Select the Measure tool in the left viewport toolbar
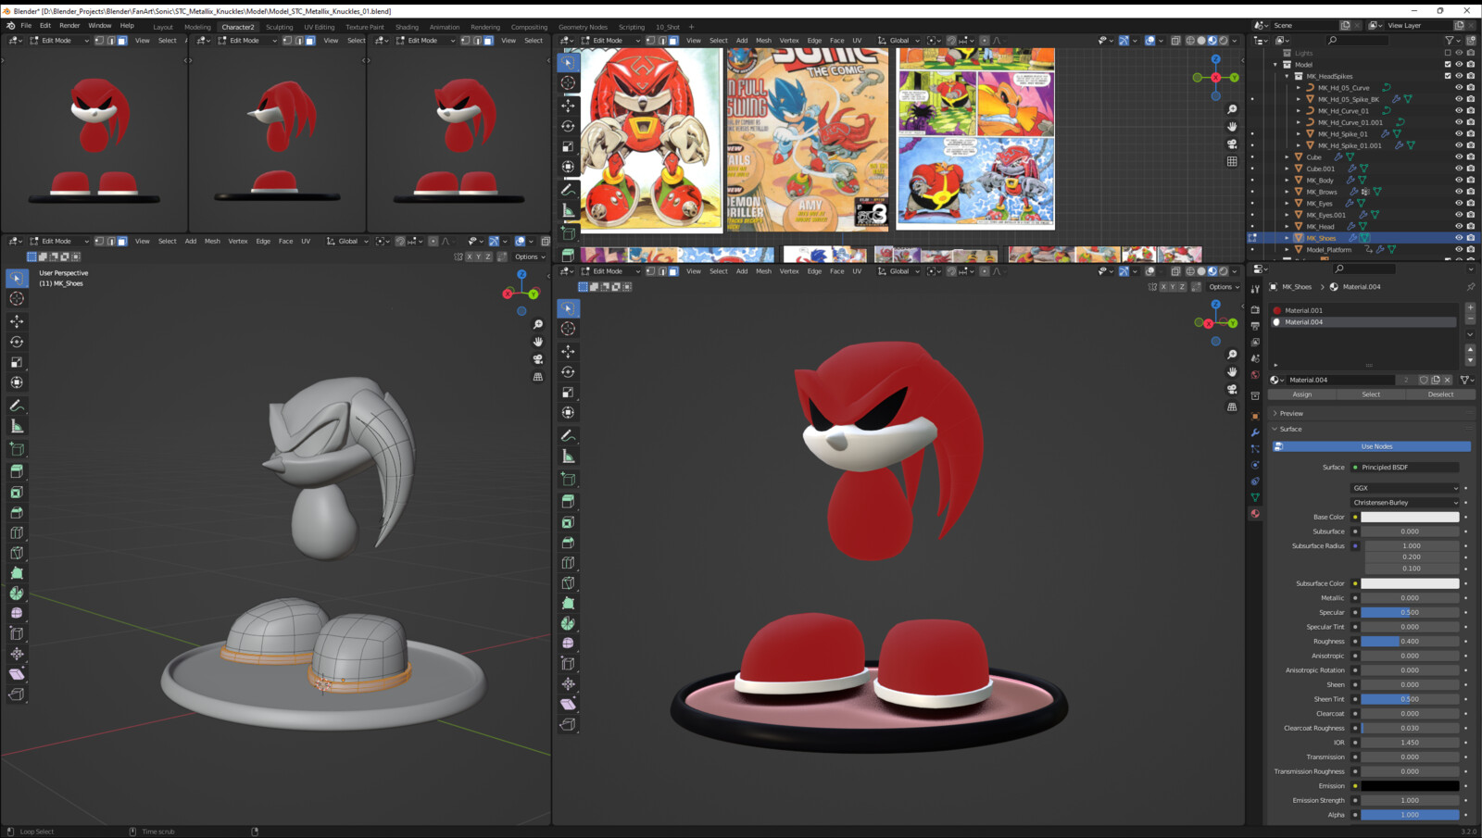This screenshot has height=838, width=1482. point(16,426)
